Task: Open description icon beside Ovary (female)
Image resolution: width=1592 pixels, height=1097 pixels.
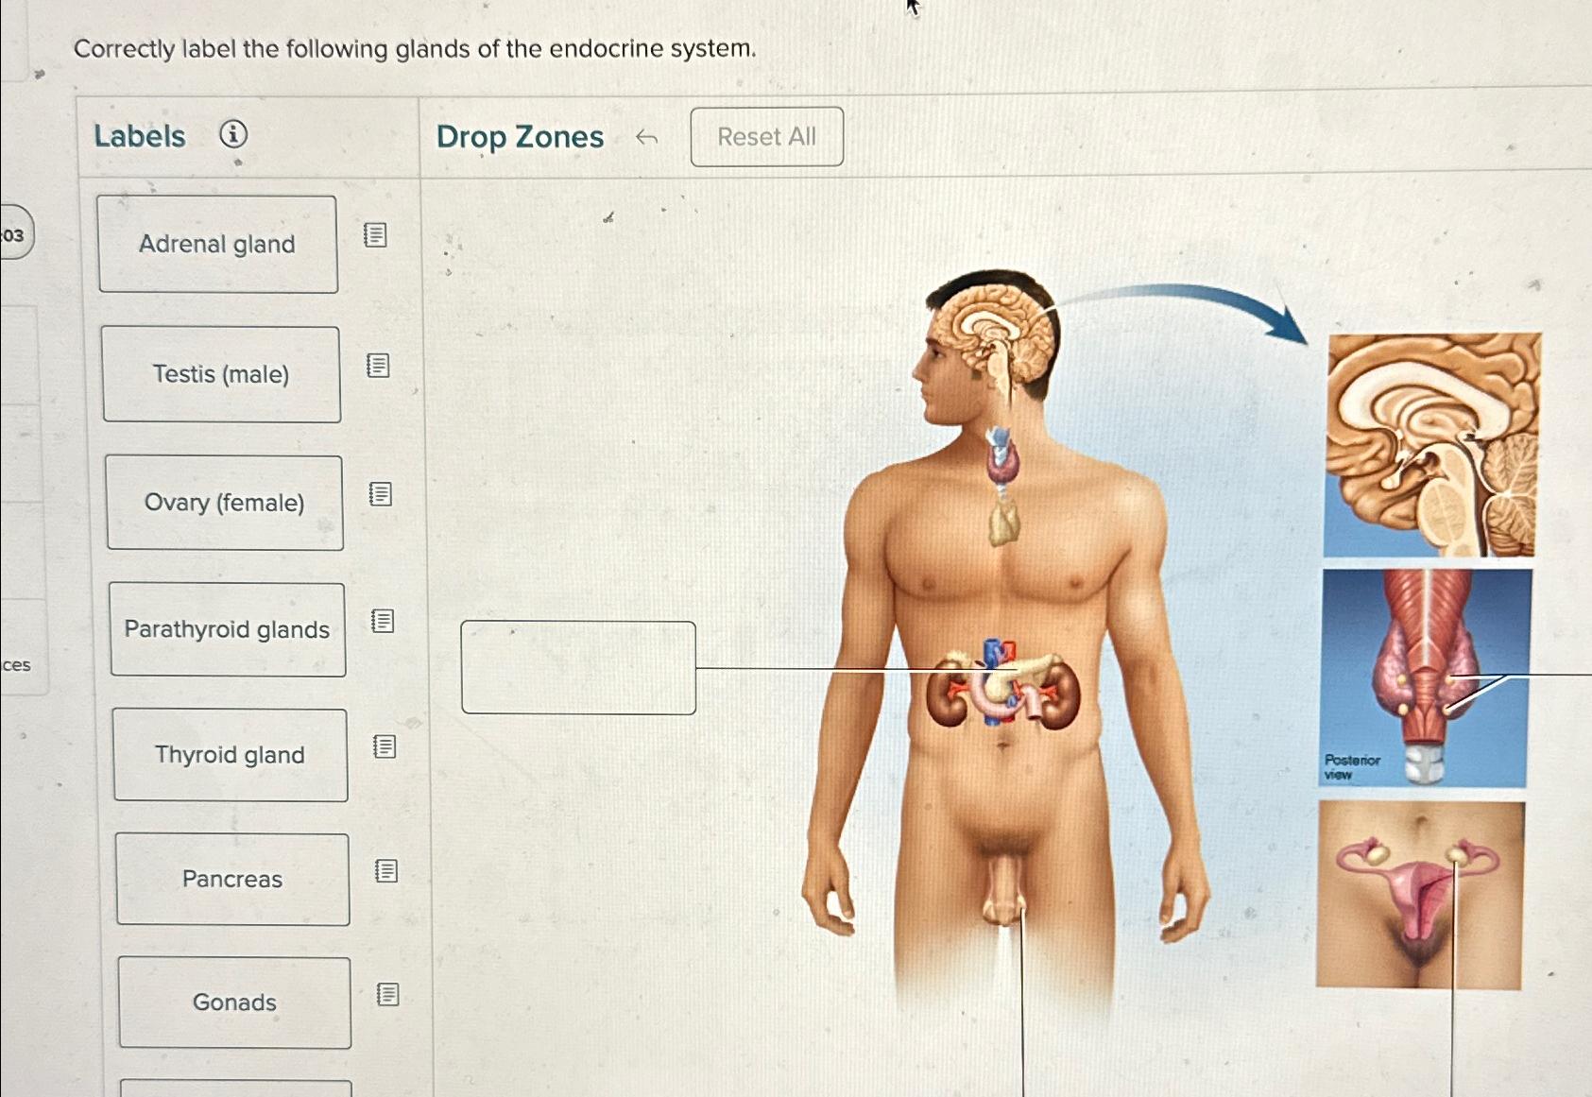Action: pos(381,493)
